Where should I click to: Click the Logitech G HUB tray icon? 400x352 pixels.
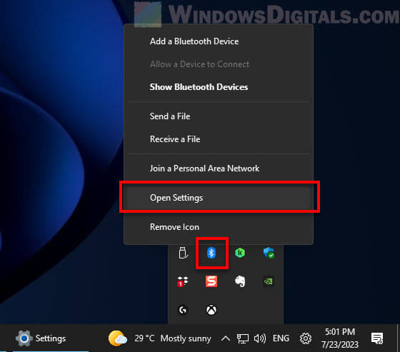(183, 310)
